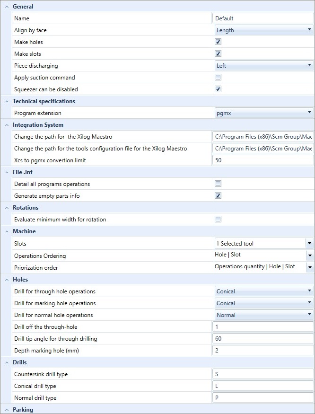The height and width of the screenshot is (414, 315).
Task: Click the Name field containing Default
Action: pos(263,18)
